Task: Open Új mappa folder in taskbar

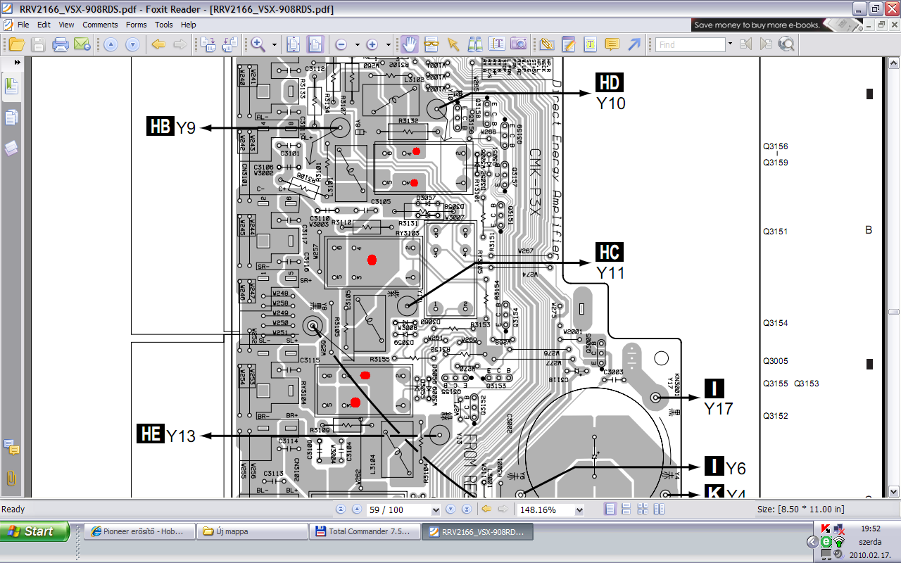Action: (252, 531)
